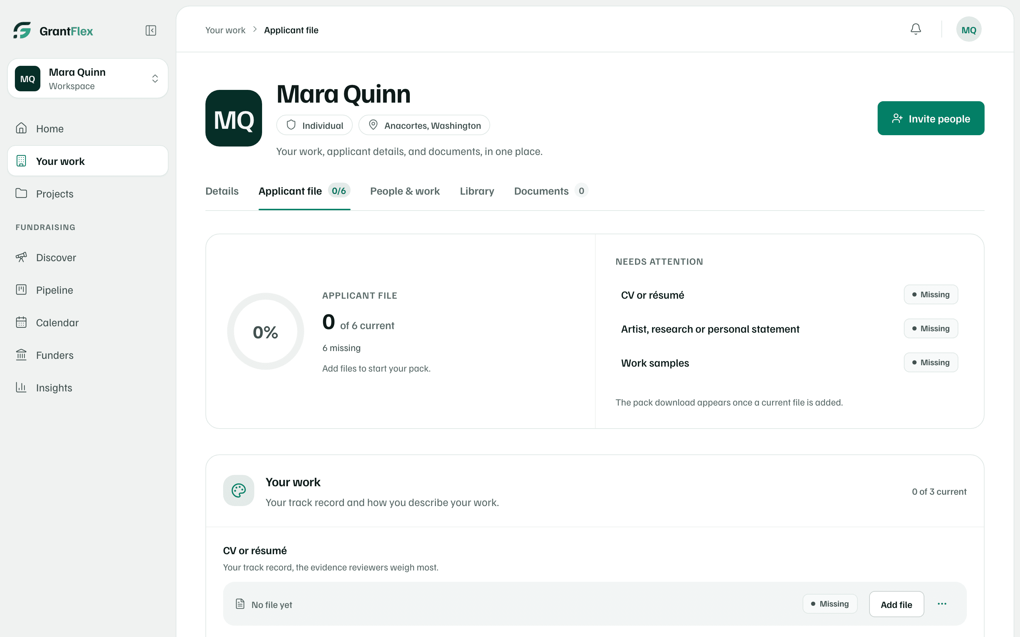
Task: Click the Projects folder icon
Action: click(x=21, y=193)
